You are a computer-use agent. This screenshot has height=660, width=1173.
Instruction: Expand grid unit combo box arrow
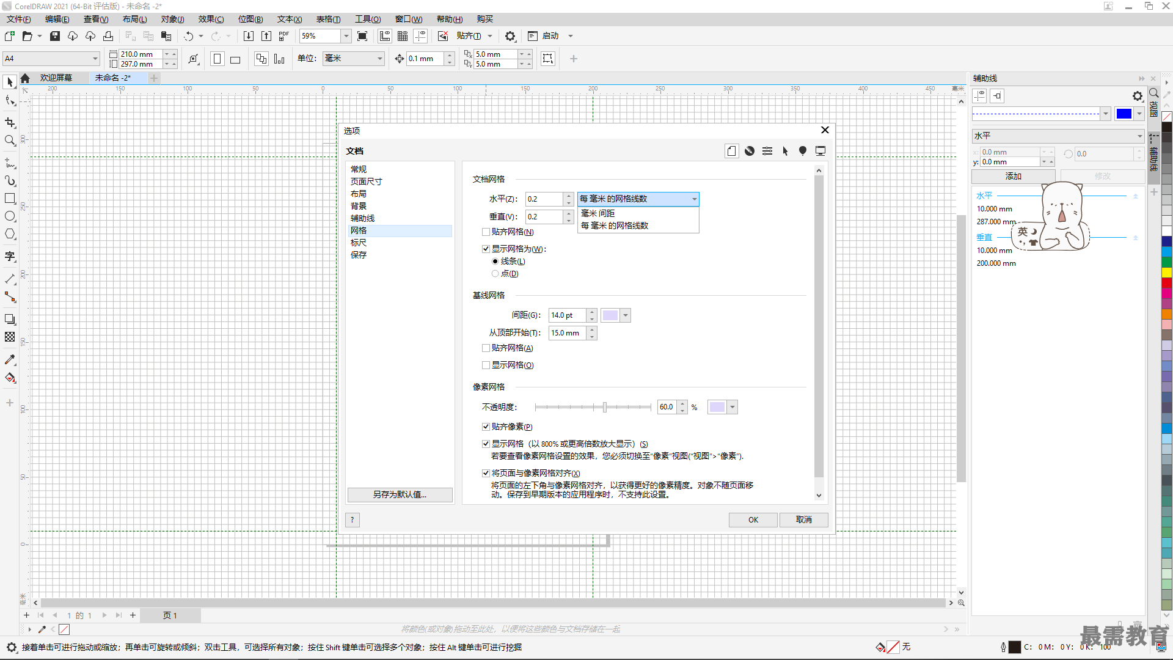pos(694,199)
